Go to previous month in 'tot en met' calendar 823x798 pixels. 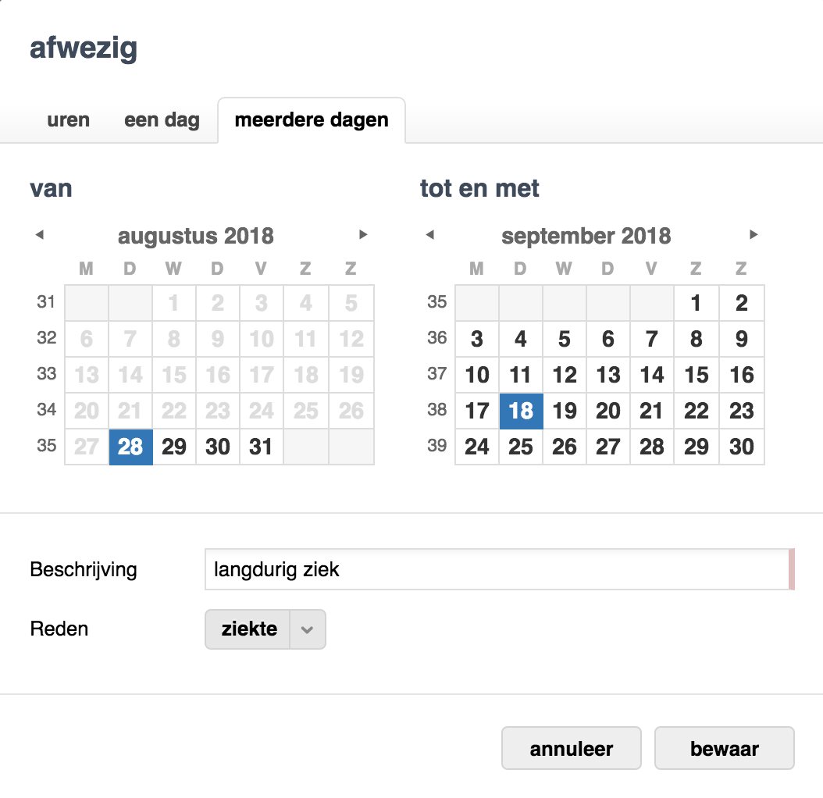429,234
